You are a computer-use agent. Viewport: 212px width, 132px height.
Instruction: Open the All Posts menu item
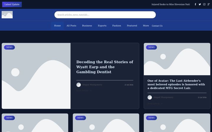[71, 26]
